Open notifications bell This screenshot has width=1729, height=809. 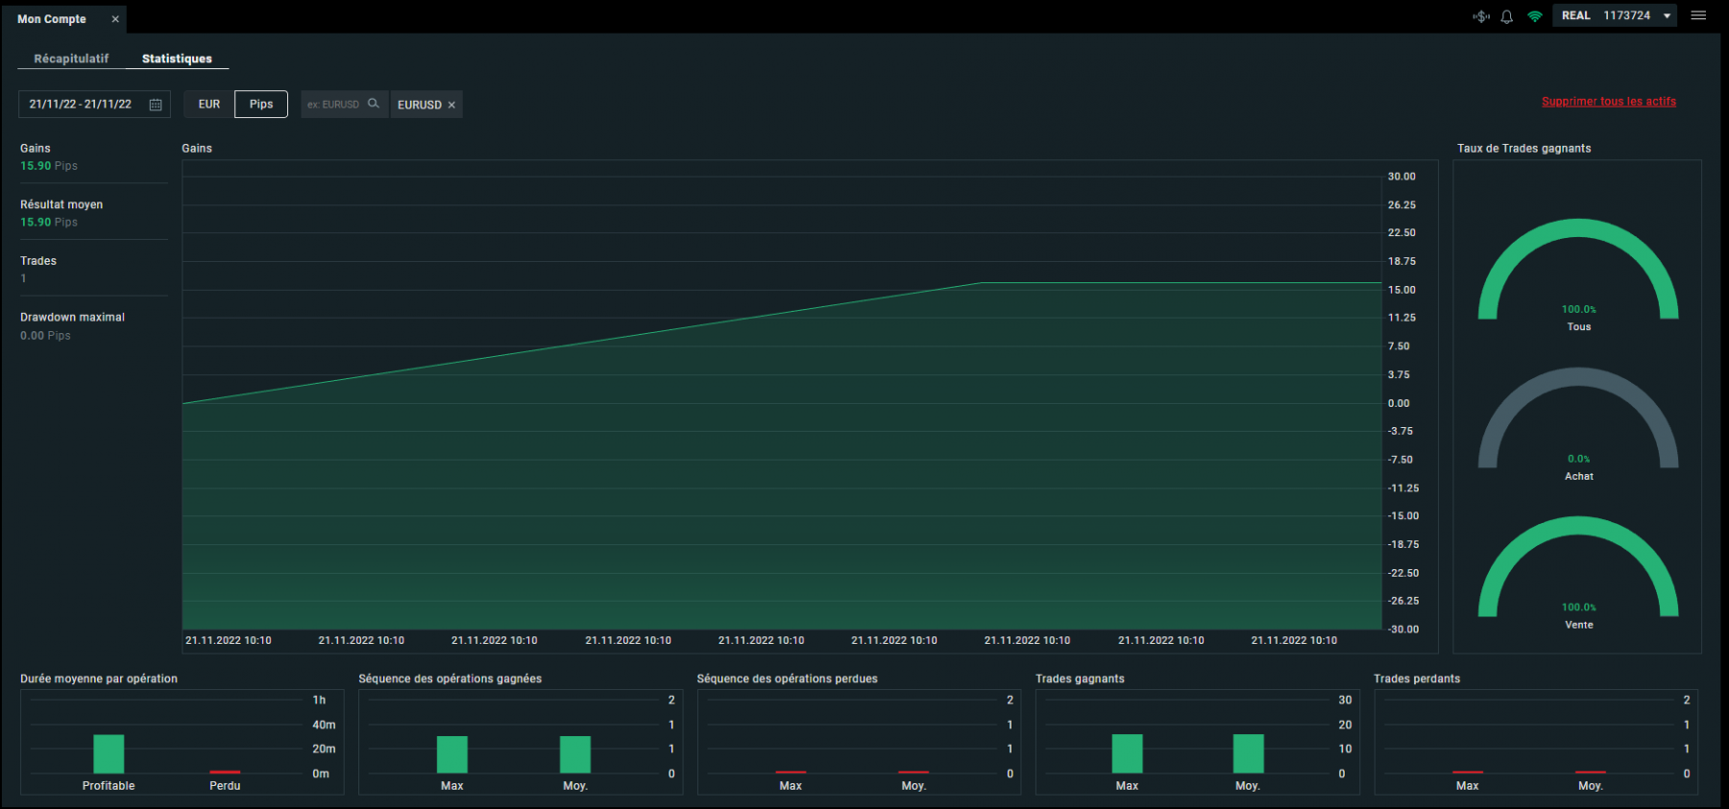click(1507, 16)
